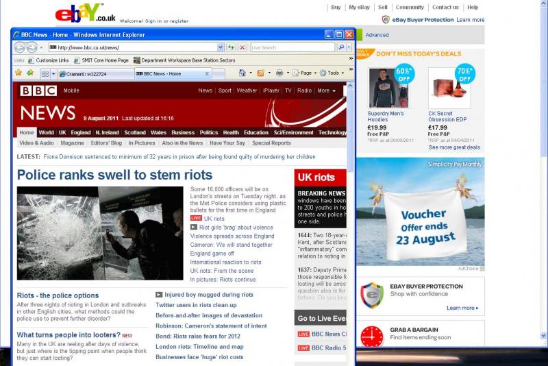Click the Live Search magnifier icon
The image size is (548, 366).
[x=341, y=47]
